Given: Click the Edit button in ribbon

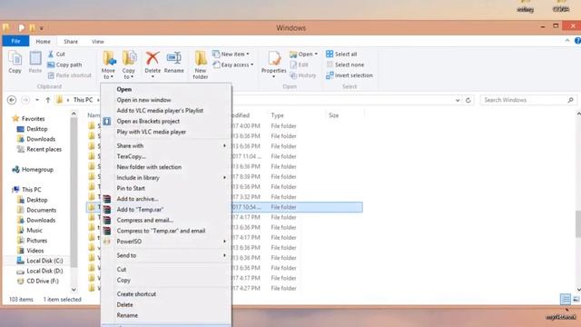Looking at the screenshot, I should tap(300, 64).
